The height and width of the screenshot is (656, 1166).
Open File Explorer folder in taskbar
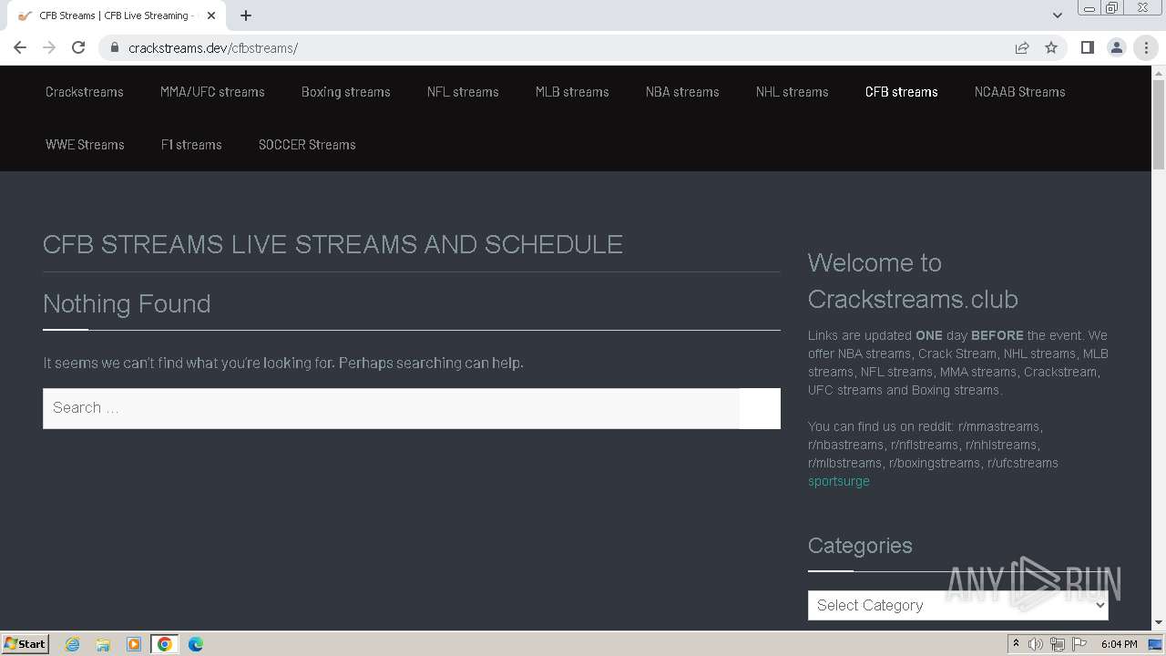pos(103,644)
